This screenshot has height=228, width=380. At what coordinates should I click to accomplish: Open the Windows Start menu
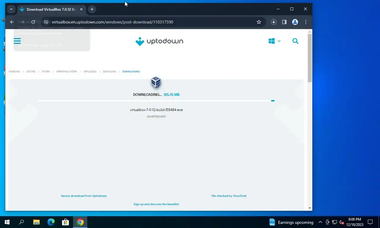7,222
